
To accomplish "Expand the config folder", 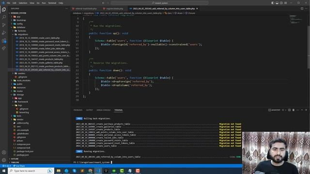I will click(19, 24).
